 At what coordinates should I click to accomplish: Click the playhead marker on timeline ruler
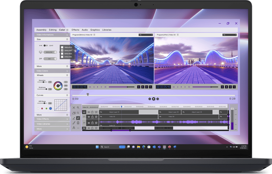[122, 107]
